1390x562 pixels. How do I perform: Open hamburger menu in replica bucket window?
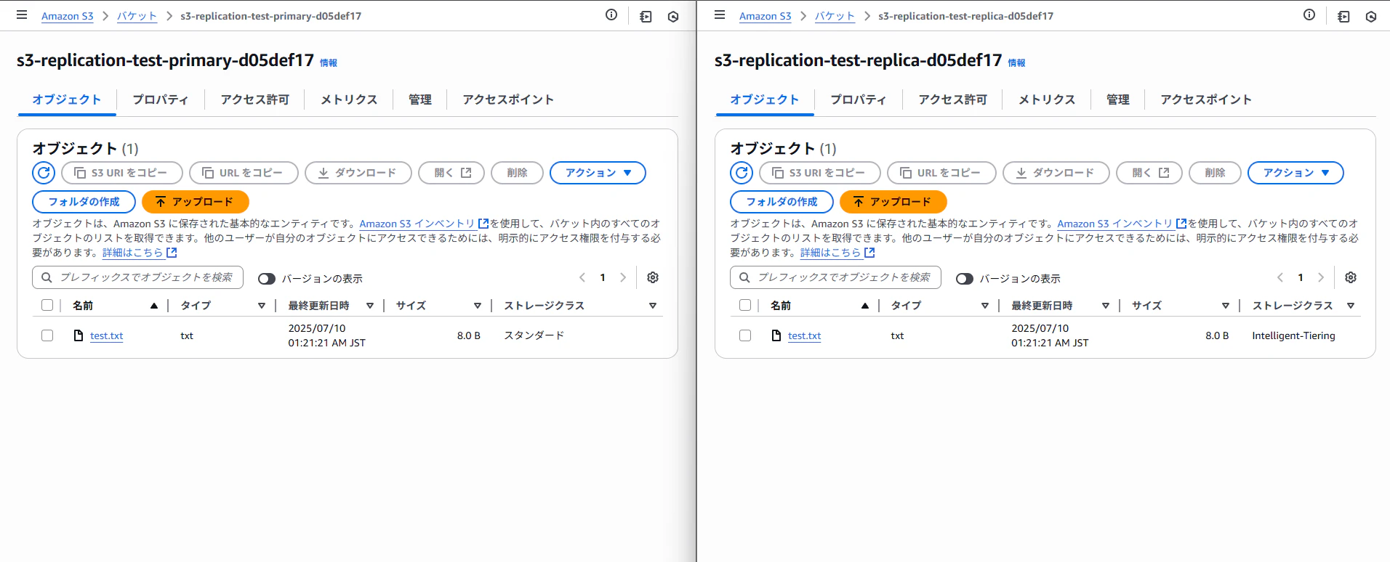click(x=720, y=15)
